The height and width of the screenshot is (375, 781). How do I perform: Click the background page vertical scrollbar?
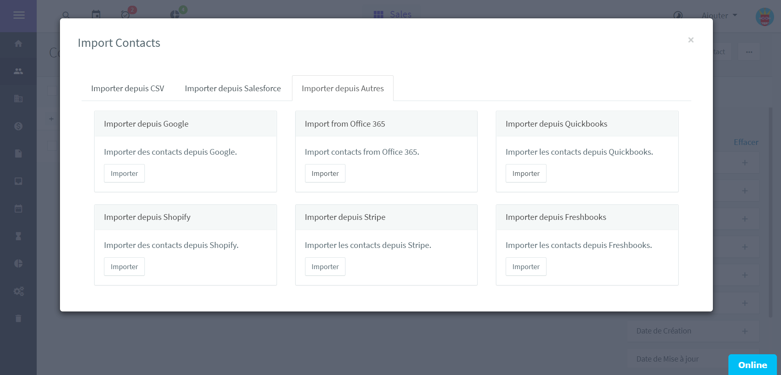click(770, 212)
